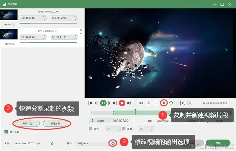236x151 pixels.
Task: Click the bracketed stop-segment icon
Action: click(190, 103)
